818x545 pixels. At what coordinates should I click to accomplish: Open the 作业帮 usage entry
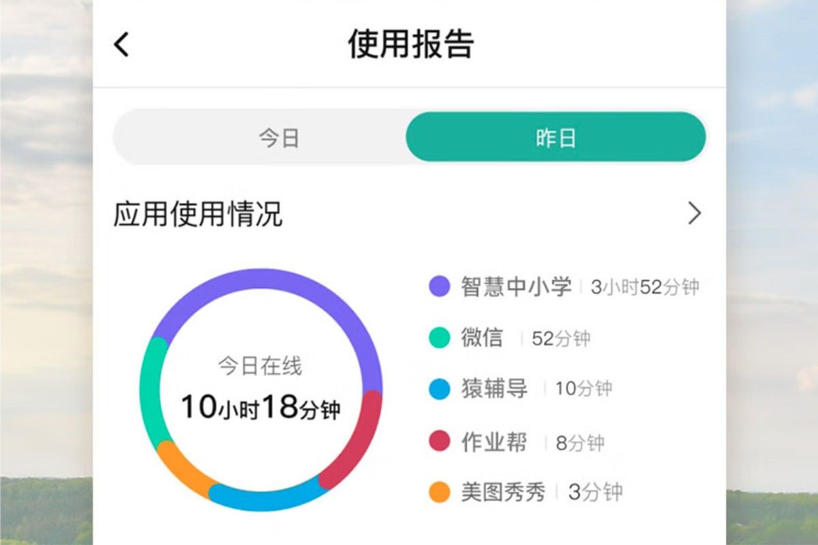[517, 441]
